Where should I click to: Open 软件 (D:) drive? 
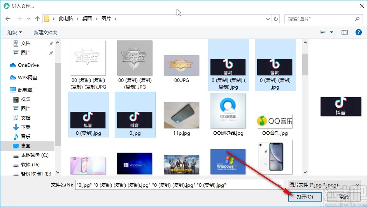pos(26,165)
